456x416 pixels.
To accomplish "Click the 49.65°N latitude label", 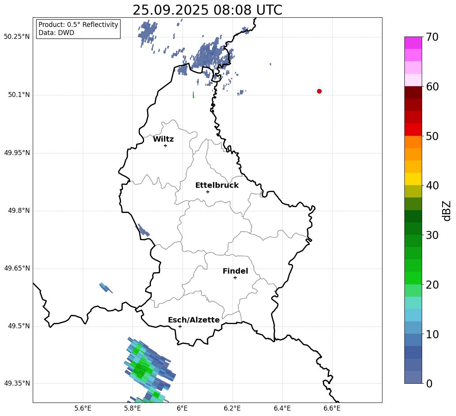I will click(17, 268).
